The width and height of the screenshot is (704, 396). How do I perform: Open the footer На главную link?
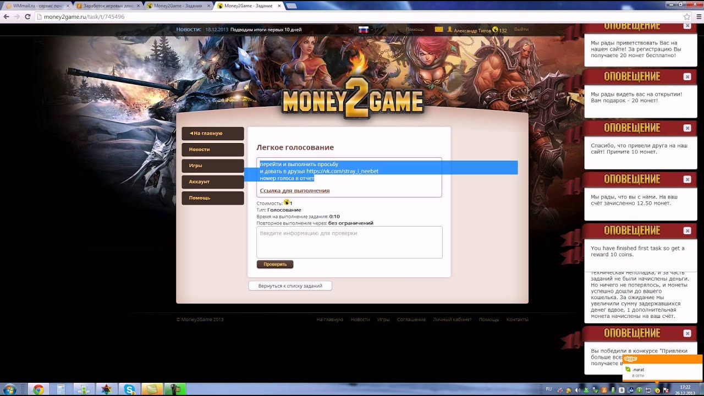tap(330, 320)
